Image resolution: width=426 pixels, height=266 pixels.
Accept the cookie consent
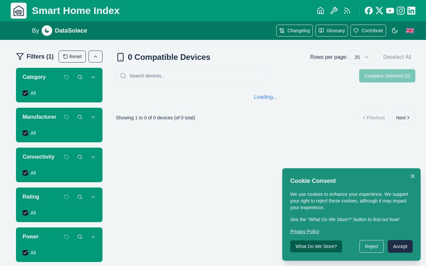point(400,246)
